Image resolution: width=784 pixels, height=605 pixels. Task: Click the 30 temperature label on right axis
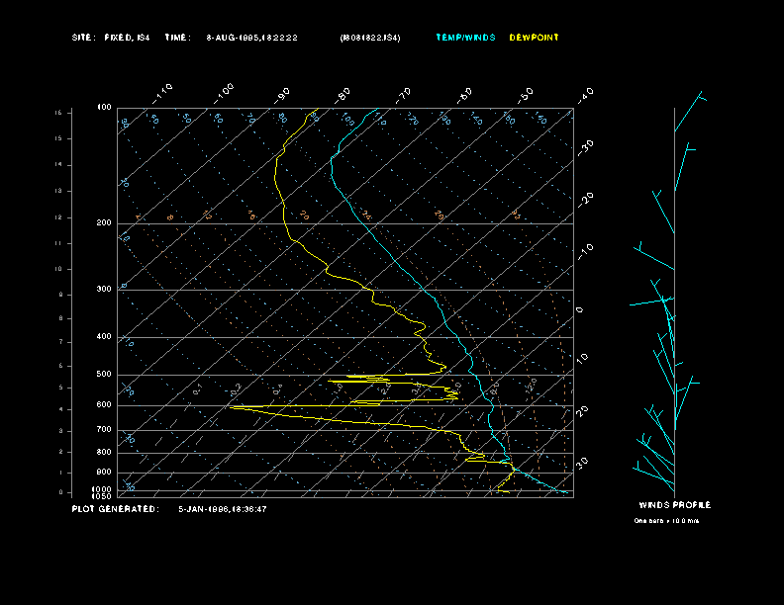tap(582, 463)
